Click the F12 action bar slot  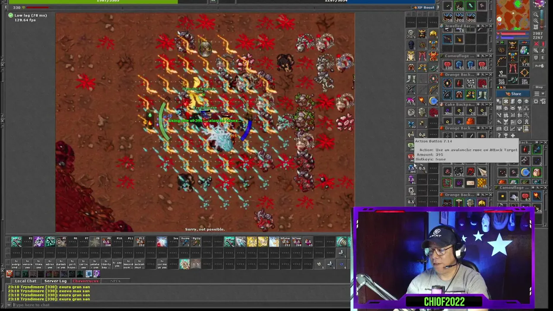[x=140, y=241]
